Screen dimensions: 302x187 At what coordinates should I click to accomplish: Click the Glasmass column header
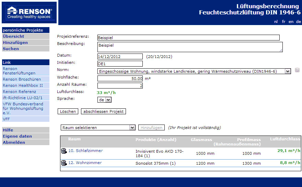pyautogui.click(x=201, y=140)
